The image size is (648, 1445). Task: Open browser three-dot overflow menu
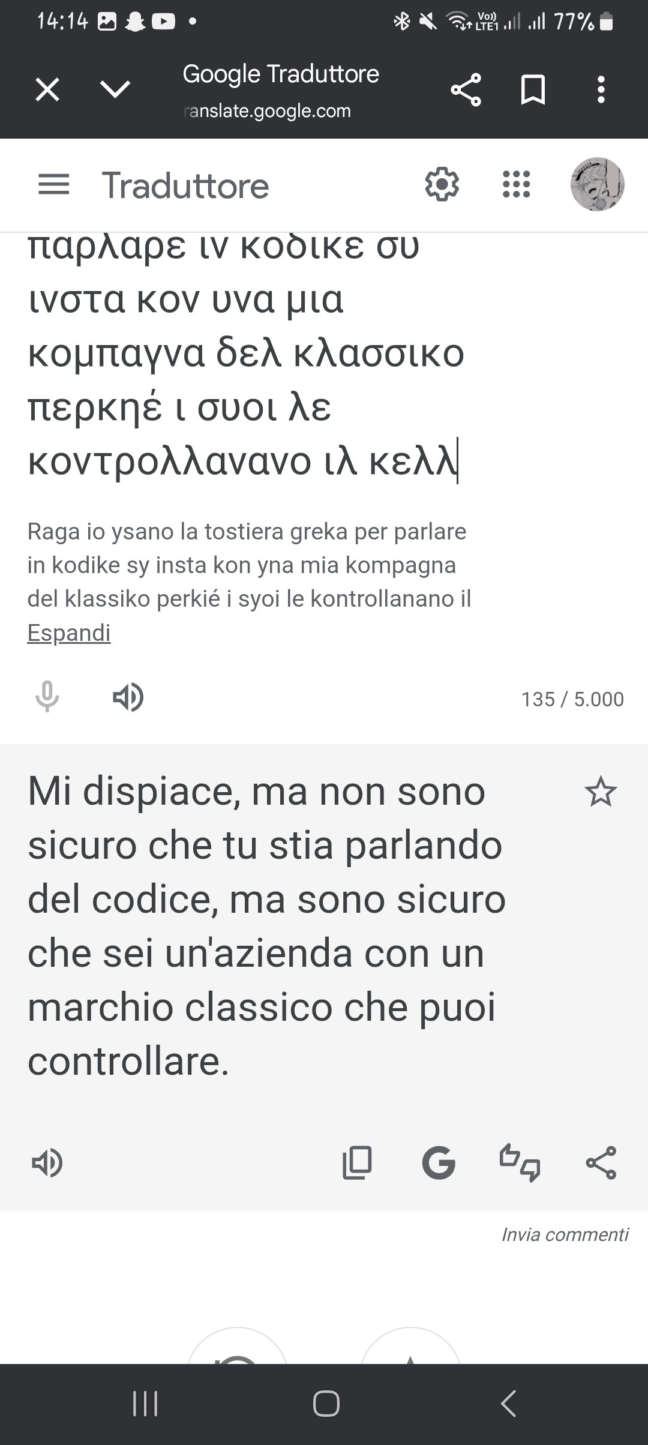point(601,90)
